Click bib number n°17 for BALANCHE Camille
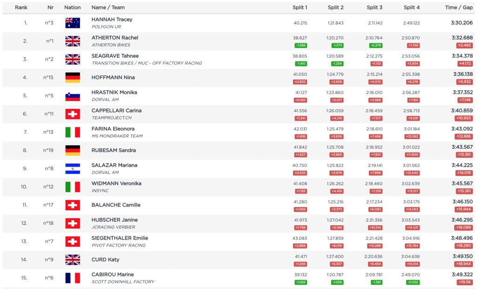This screenshot has width=477, height=289. [x=48, y=205]
